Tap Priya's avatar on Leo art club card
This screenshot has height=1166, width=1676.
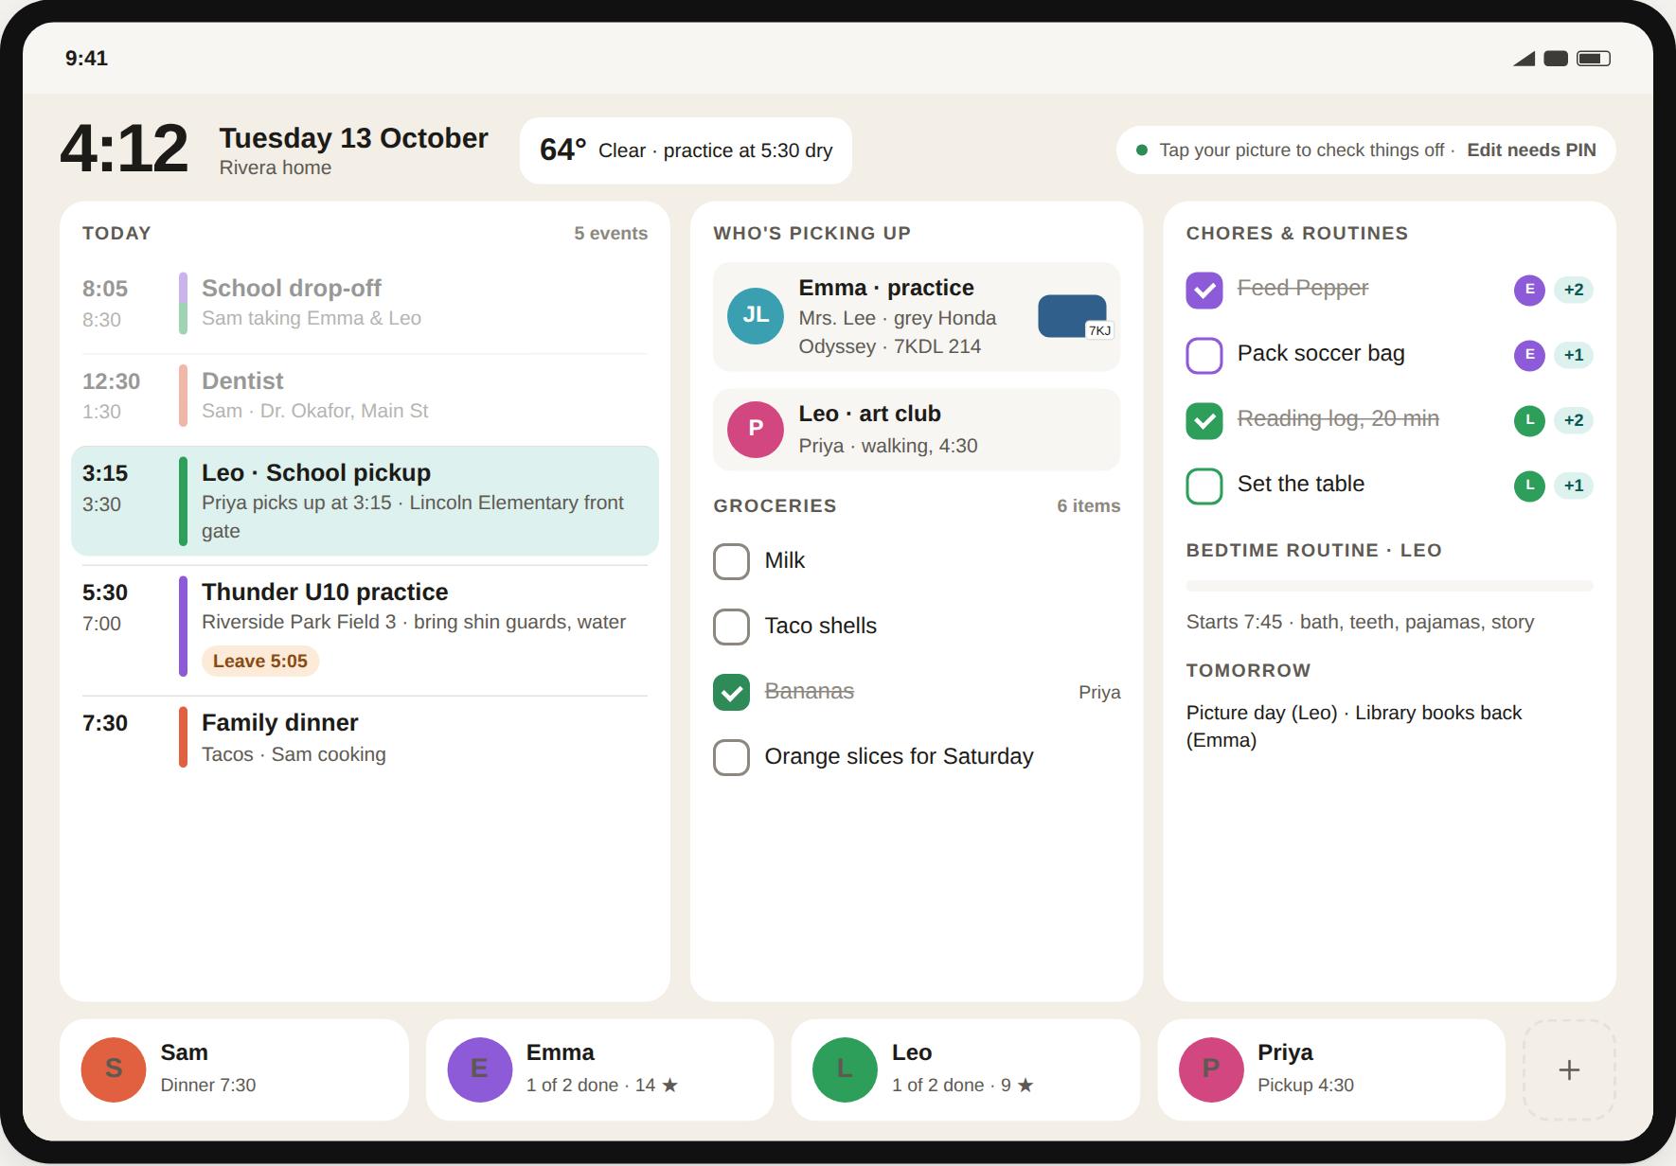[x=755, y=429]
